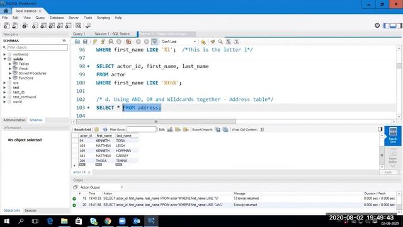Toggle the bottom output panel visibility
Image resolution: width=403 pixels, height=227 pixels.
point(393,25)
